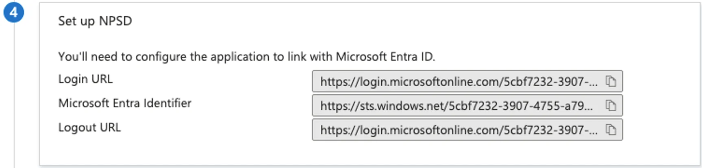Click the "Logout URL" label
This screenshot has width=702, height=168.
(x=89, y=128)
